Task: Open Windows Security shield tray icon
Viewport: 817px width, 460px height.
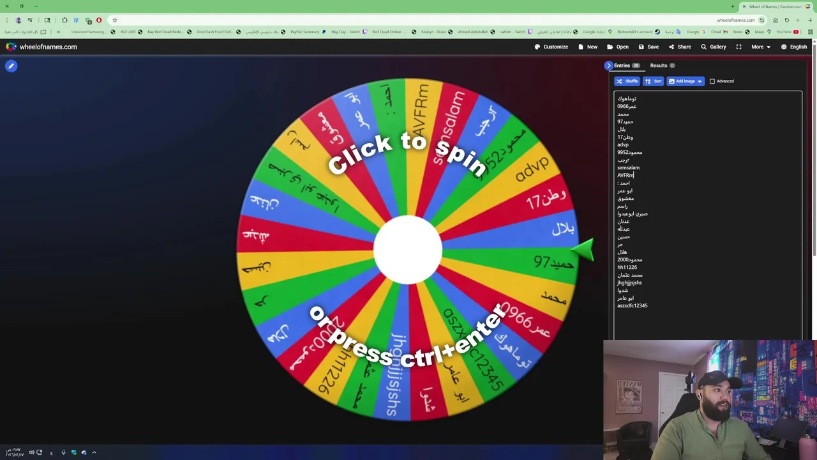Action: [73, 452]
